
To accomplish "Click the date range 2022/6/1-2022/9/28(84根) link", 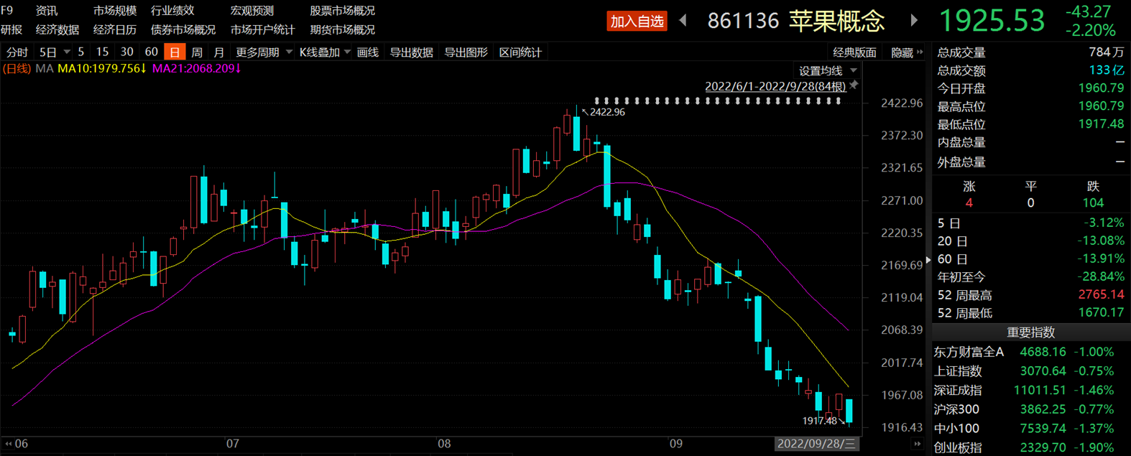I will point(775,86).
